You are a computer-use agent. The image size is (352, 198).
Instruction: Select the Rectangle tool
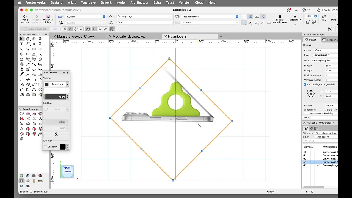(34, 49)
